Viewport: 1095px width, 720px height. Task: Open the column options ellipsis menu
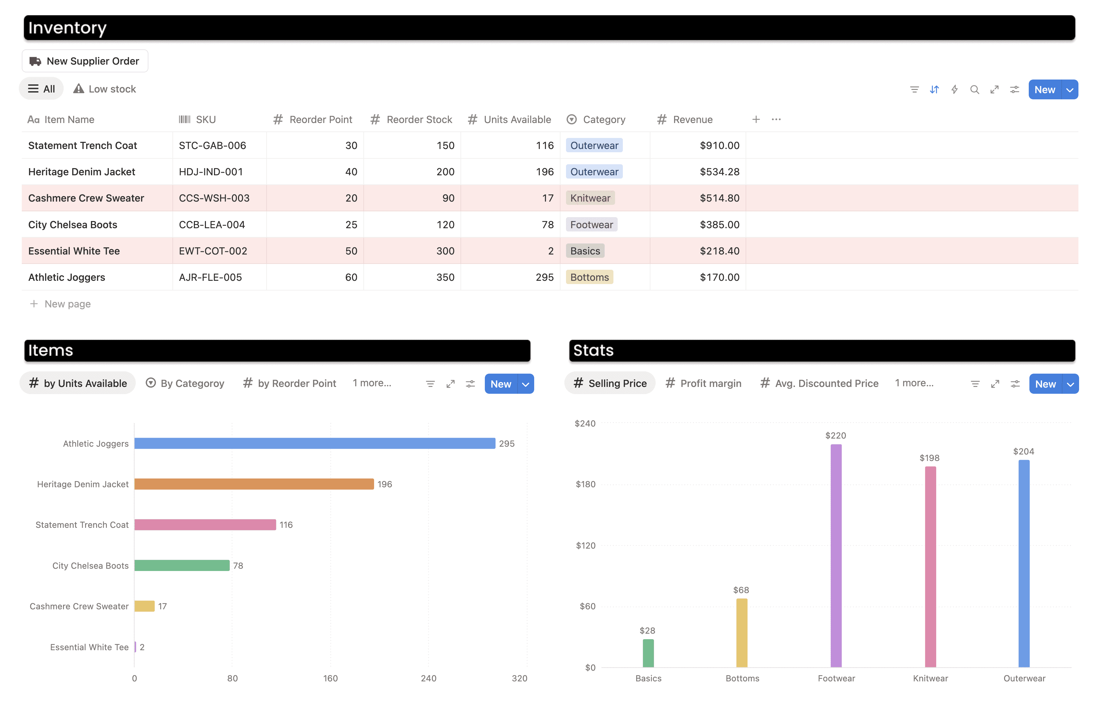click(776, 119)
